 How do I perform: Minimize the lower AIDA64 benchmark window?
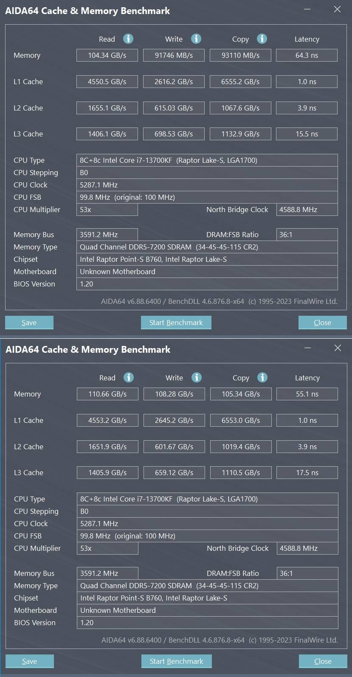(308, 348)
